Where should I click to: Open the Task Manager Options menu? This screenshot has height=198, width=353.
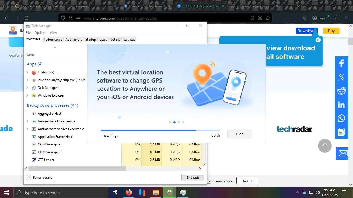(40, 33)
